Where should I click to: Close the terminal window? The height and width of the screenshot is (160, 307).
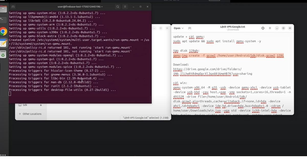(147, 7)
